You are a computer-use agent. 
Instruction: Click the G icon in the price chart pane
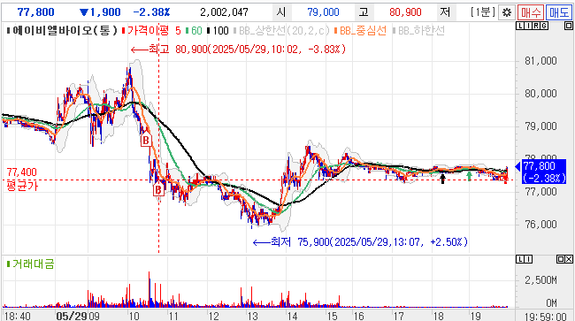tap(544, 26)
